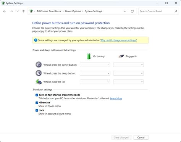Click the forward navigation arrow
The height and width of the screenshot is (142, 181).
[11, 11]
